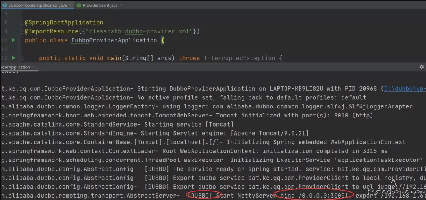The image size is (426, 200).
Task: Click the "Initializing ExecutorService 'applicationTaskExecutor'" log line
Action: 212,160
